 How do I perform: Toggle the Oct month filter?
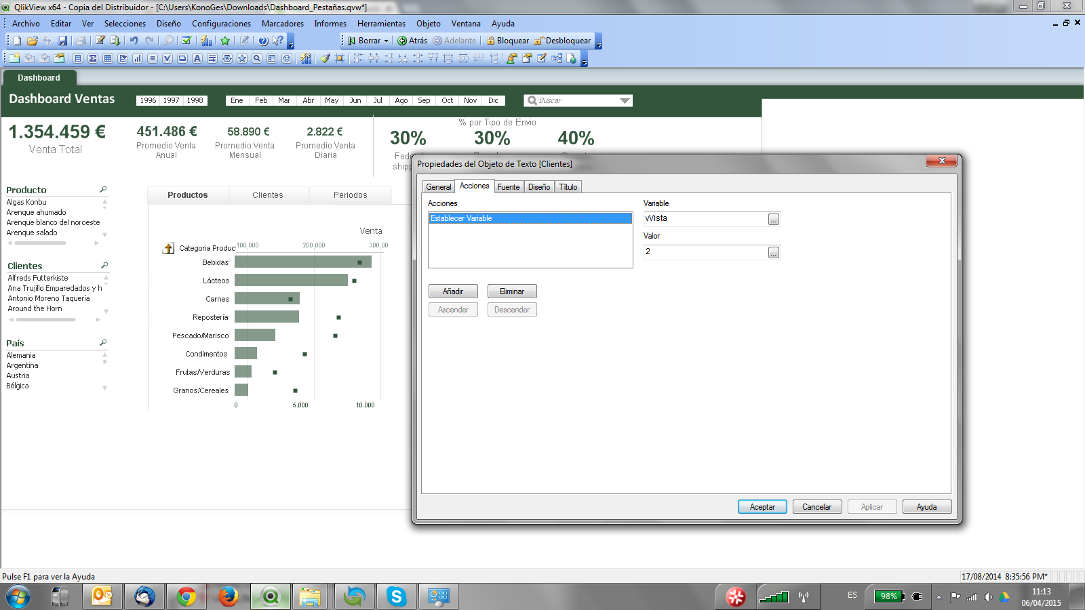pyautogui.click(x=447, y=100)
